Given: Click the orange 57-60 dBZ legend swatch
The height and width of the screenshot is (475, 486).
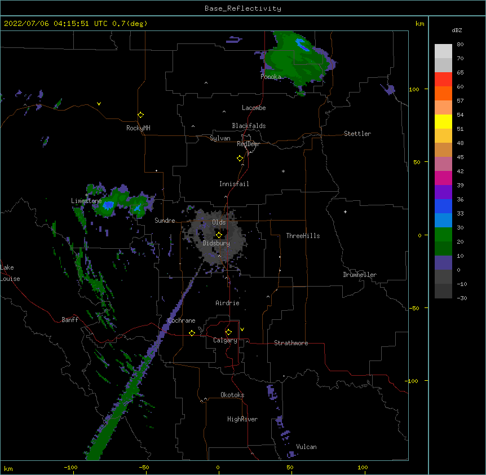Looking at the screenshot, I should 443,93.
